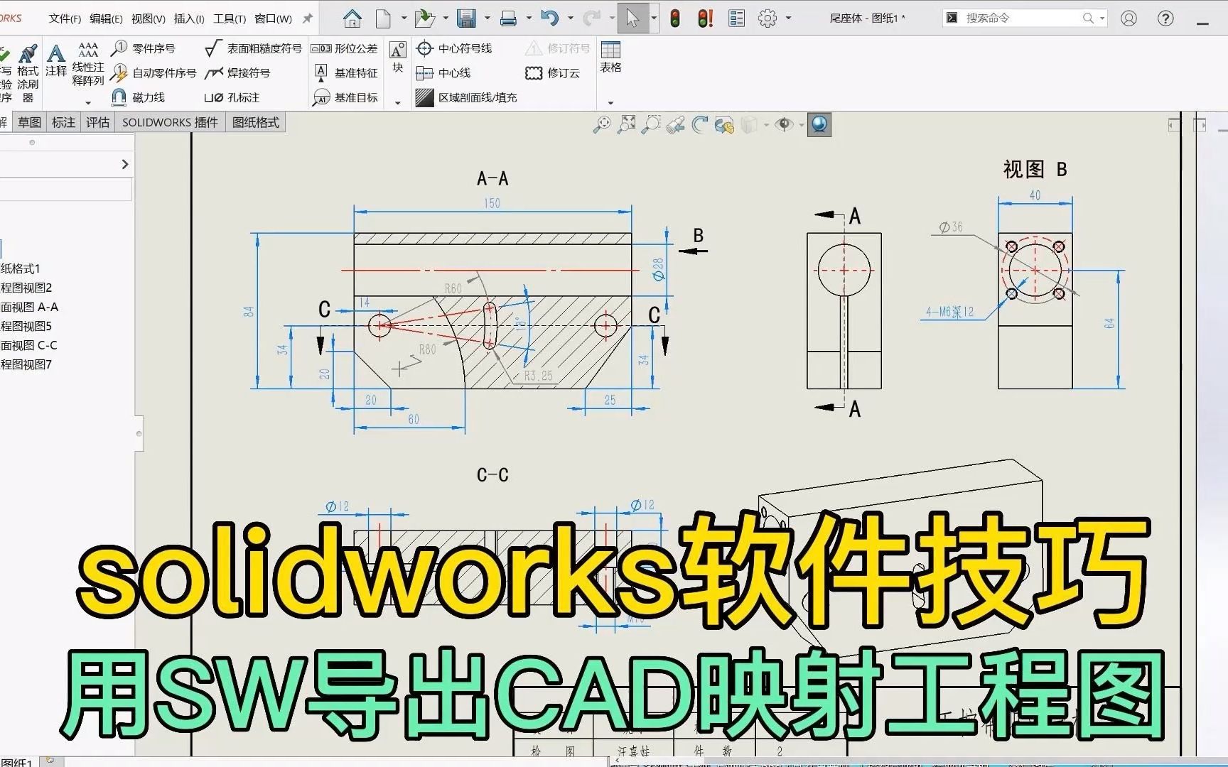Open the 表格 tables tool
The height and width of the screenshot is (767, 1228).
click(610, 57)
